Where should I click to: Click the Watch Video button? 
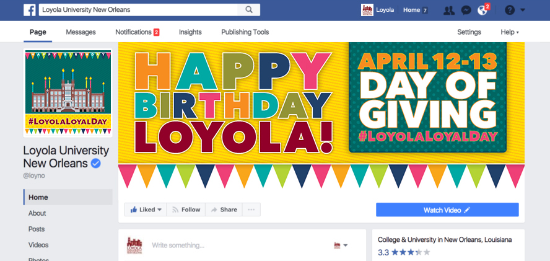pos(447,210)
